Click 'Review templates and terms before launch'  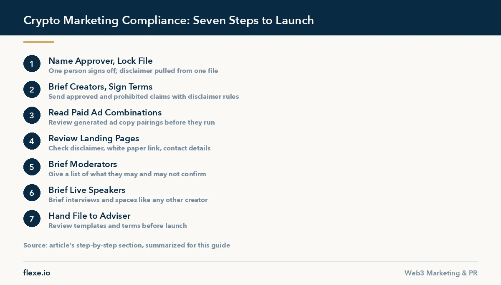118,226
